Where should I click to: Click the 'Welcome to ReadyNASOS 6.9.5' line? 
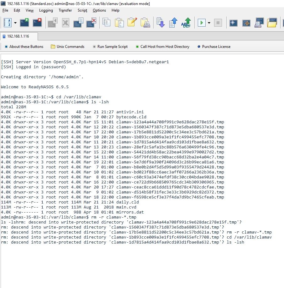pyautogui.click(x=35, y=87)
